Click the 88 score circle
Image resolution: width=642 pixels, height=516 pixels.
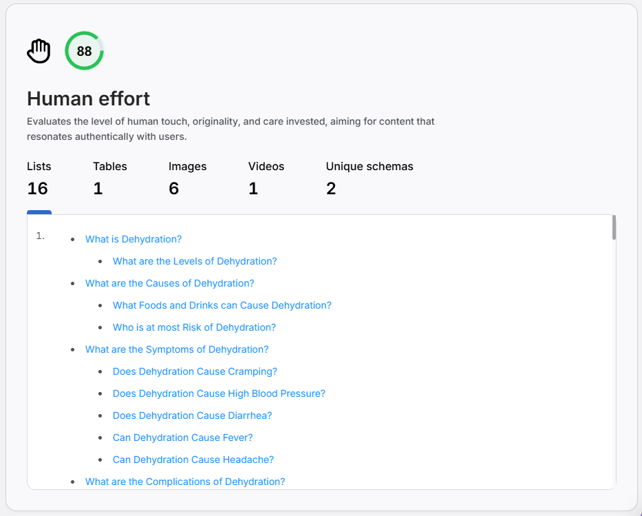[84, 51]
